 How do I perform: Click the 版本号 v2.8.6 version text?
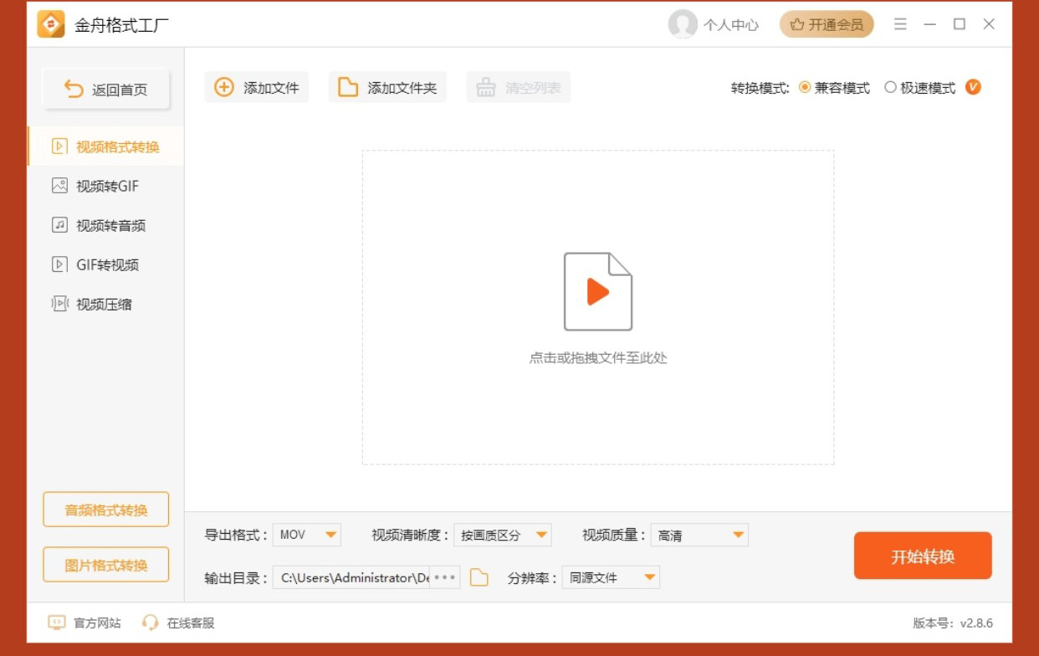[x=953, y=623]
